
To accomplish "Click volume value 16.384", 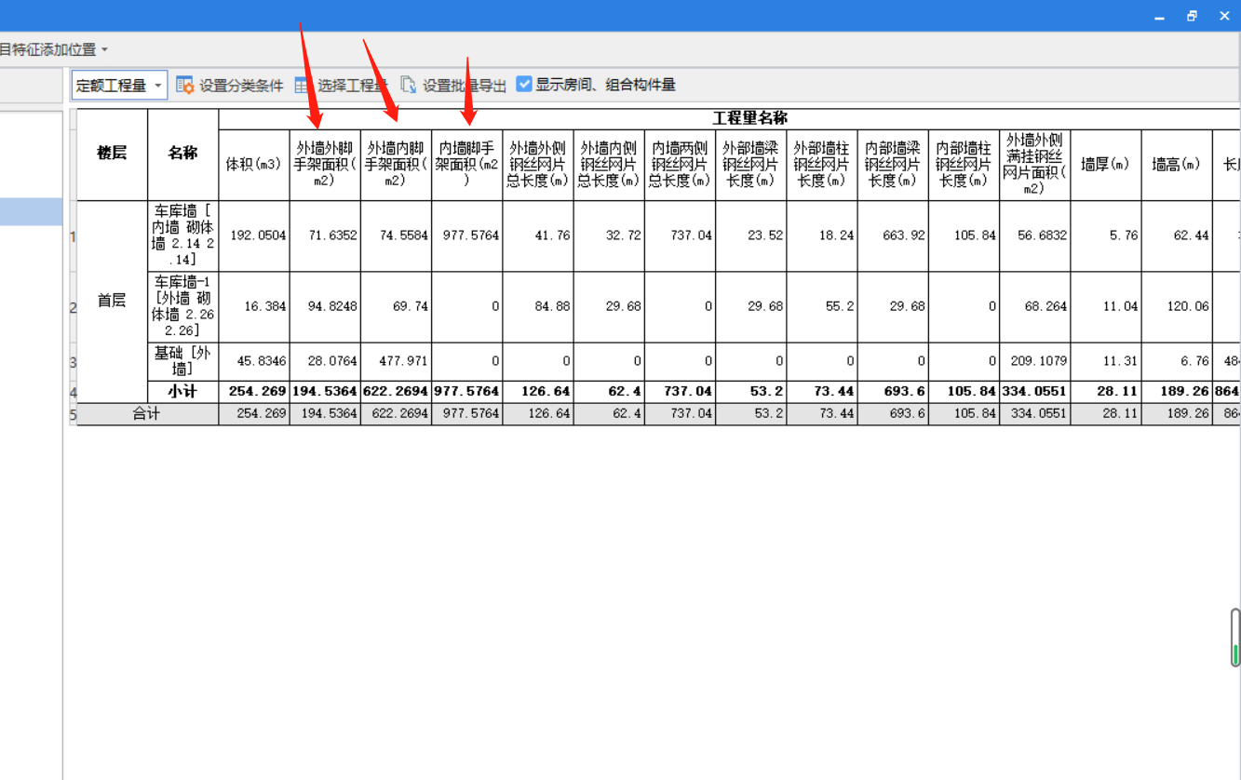I will pyautogui.click(x=265, y=306).
